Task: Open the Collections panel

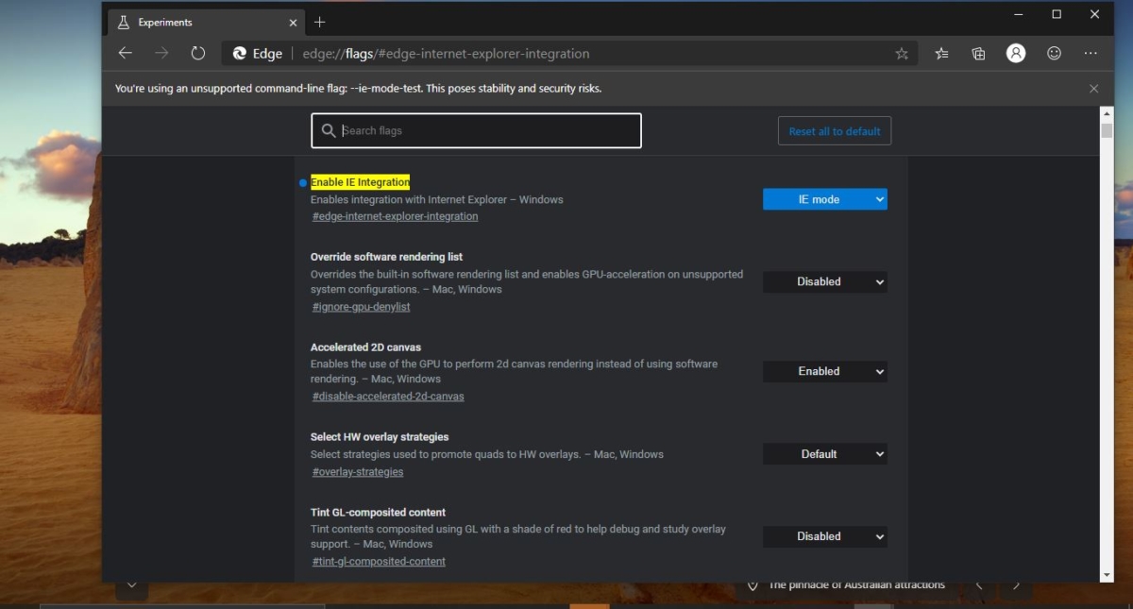Action: pyautogui.click(x=978, y=53)
